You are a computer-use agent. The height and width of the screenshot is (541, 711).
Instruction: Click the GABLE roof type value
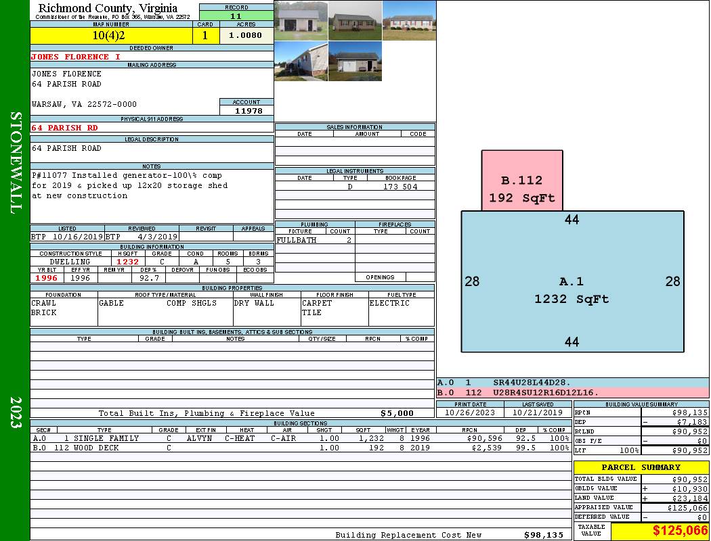click(111, 303)
